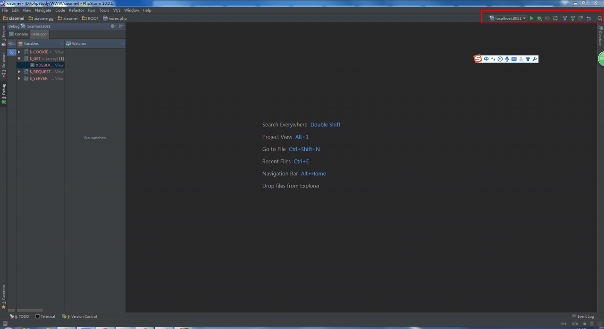Open the File menu
Screen dimensions: 604x329
click(x=5, y=10)
